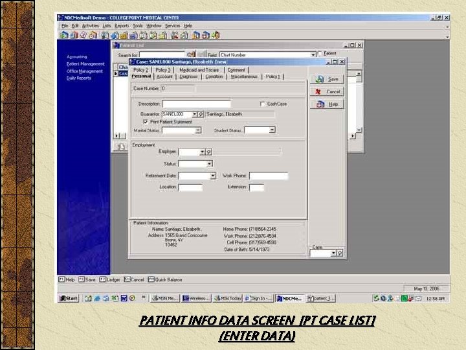This screenshot has width=466, height=350.
Task: Click the Help button in Case window
Action: (x=327, y=104)
